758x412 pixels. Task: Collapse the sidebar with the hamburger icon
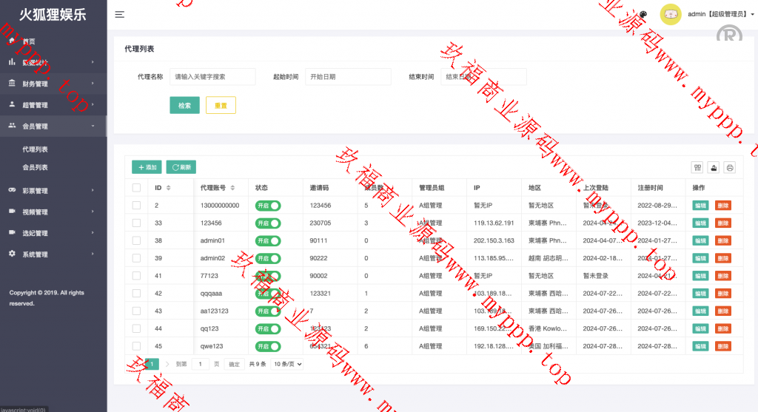click(x=120, y=14)
